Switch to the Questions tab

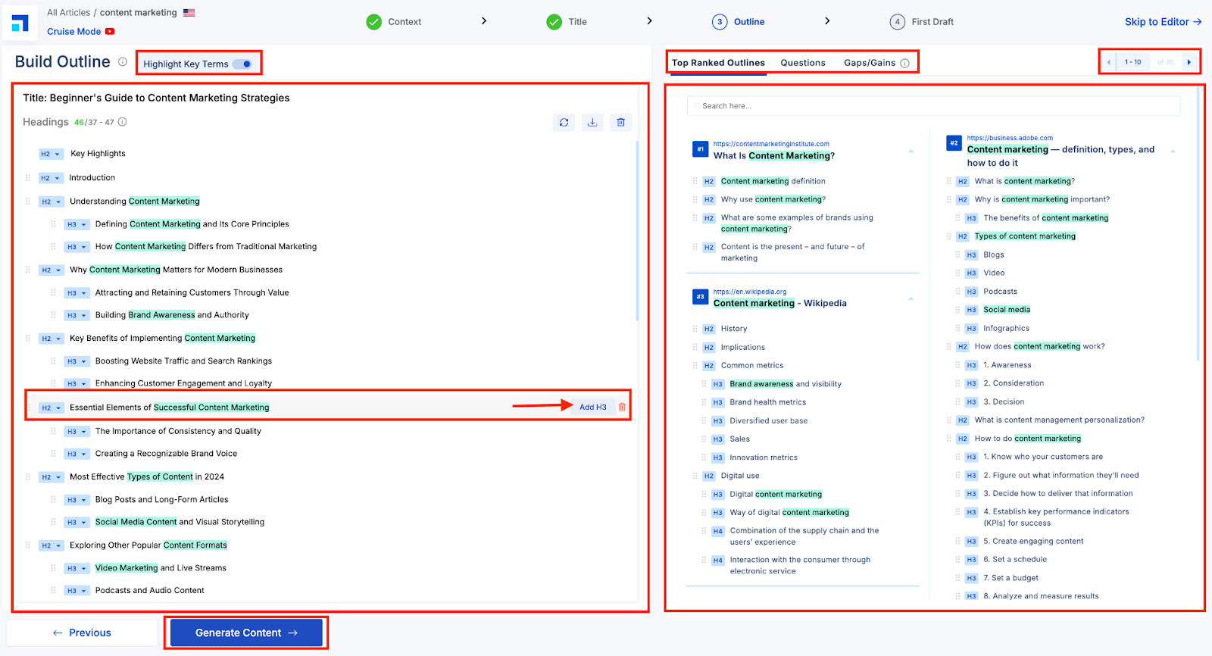click(803, 63)
